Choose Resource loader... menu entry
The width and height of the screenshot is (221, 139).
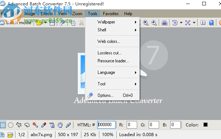(x=112, y=61)
